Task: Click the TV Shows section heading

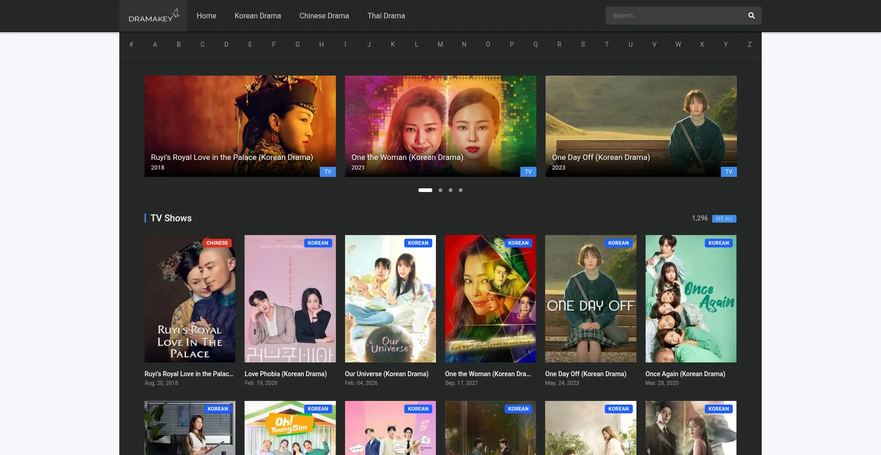Action: click(171, 218)
